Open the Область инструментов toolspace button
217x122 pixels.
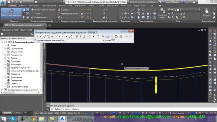click(x=11, y=14)
